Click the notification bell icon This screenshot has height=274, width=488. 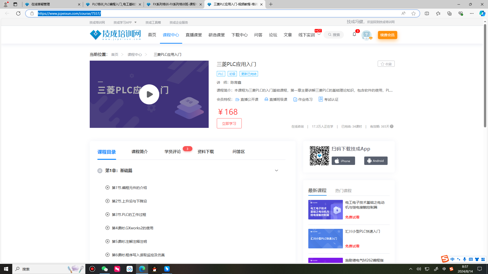pyautogui.click(x=354, y=34)
